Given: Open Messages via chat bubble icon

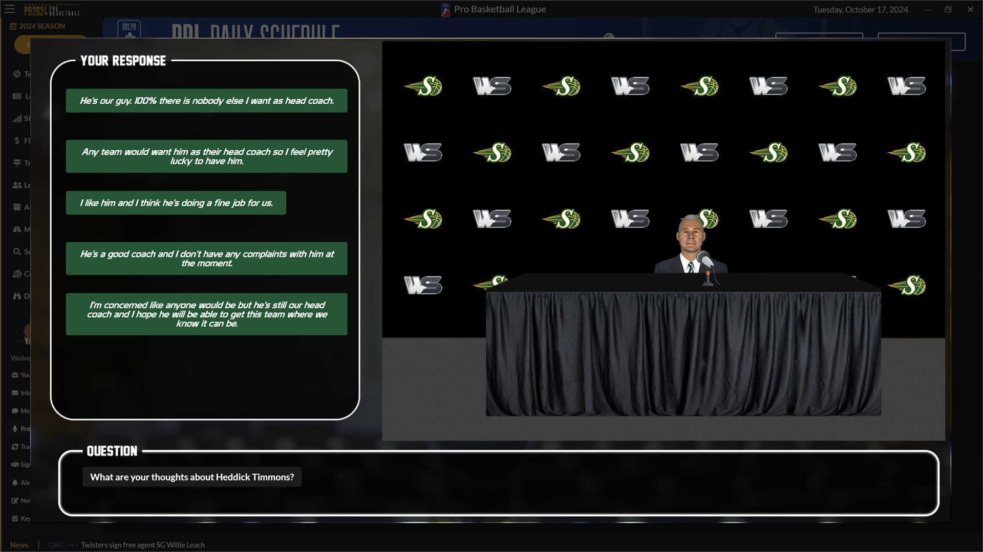Looking at the screenshot, I should pyautogui.click(x=15, y=410).
